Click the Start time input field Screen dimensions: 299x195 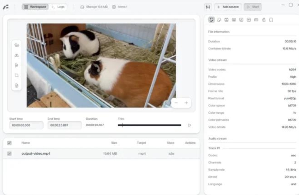pos(26,125)
